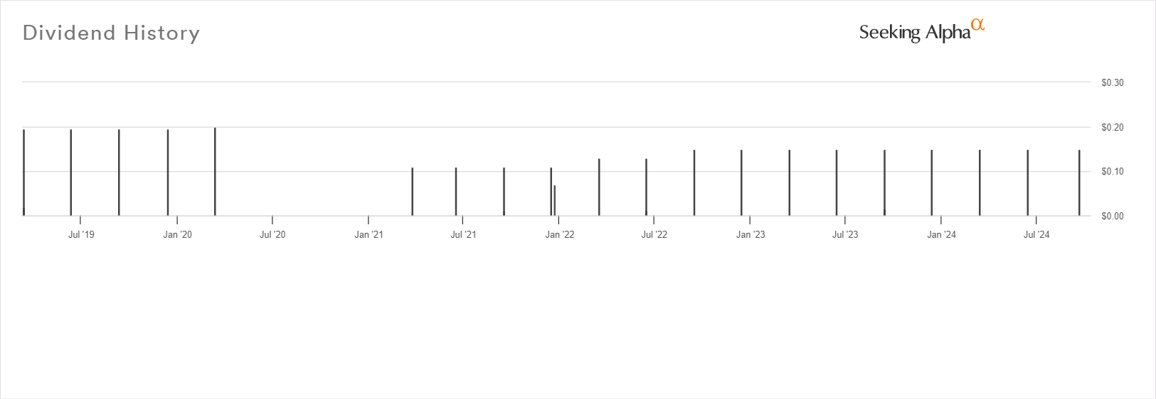Viewport: 1156px width, 399px height.
Task: Click the orange alpha symbol
Action: point(978,26)
